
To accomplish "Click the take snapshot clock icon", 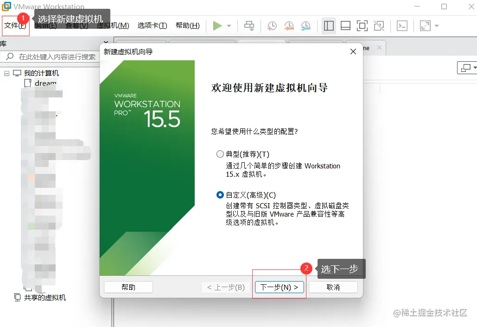I will (x=272, y=26).
